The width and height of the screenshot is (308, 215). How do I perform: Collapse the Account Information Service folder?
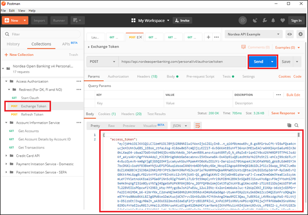pyautogui.click(x=6, y=123)
